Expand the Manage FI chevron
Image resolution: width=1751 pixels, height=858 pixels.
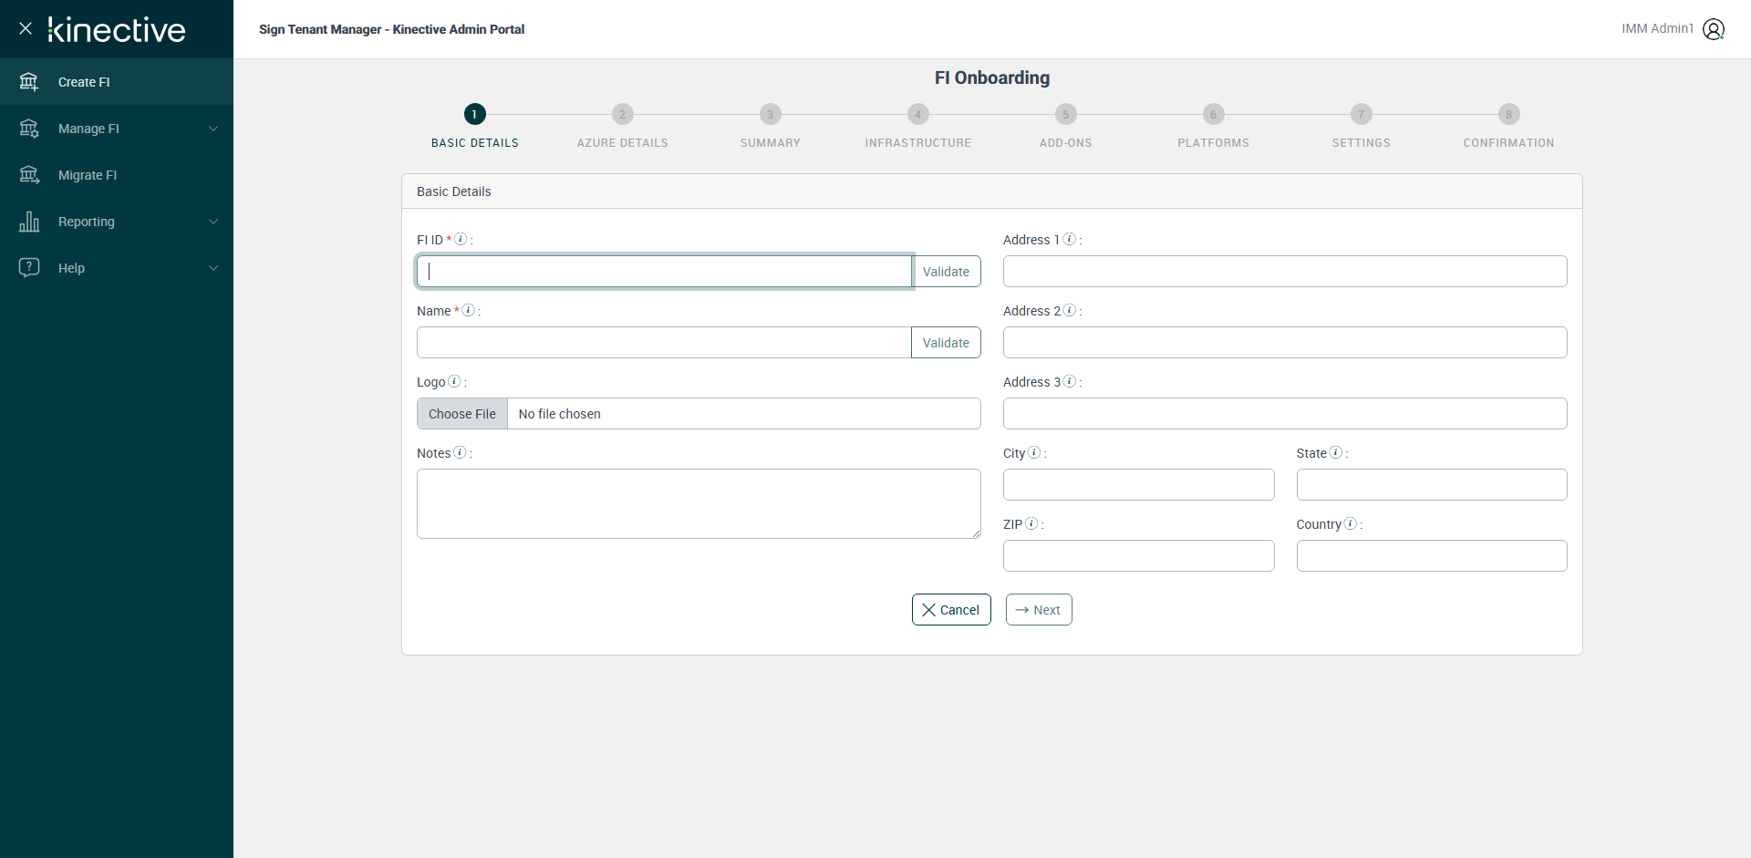coord(213,129)
